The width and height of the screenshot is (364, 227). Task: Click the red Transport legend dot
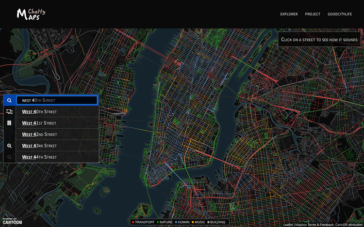tap(133, 222)
